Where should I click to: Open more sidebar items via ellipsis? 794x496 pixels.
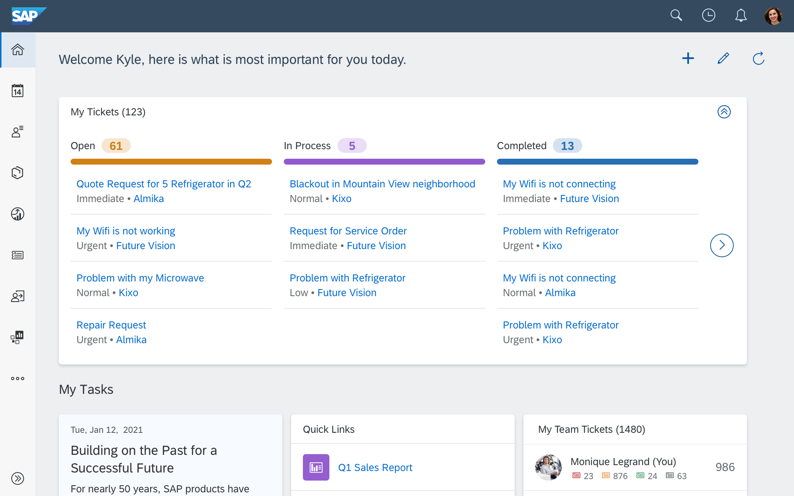point(18,378)
